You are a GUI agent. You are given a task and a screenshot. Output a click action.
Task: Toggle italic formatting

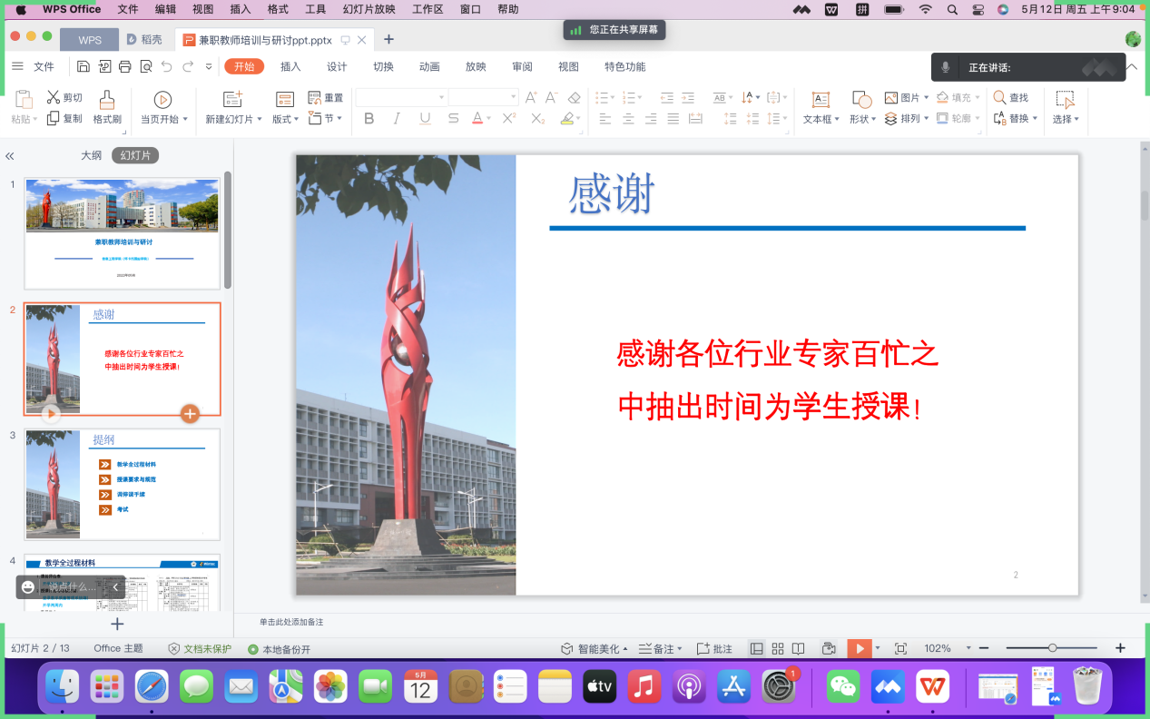coord(397,118)
